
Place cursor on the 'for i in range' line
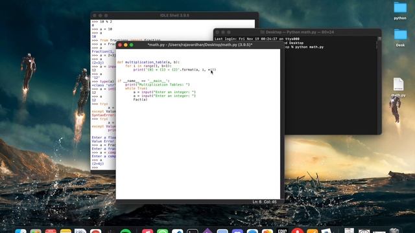pos(148,66)
